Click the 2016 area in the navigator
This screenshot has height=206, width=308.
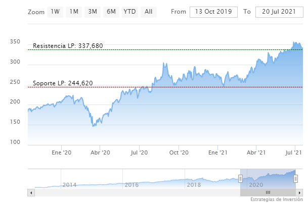(131, 185)
